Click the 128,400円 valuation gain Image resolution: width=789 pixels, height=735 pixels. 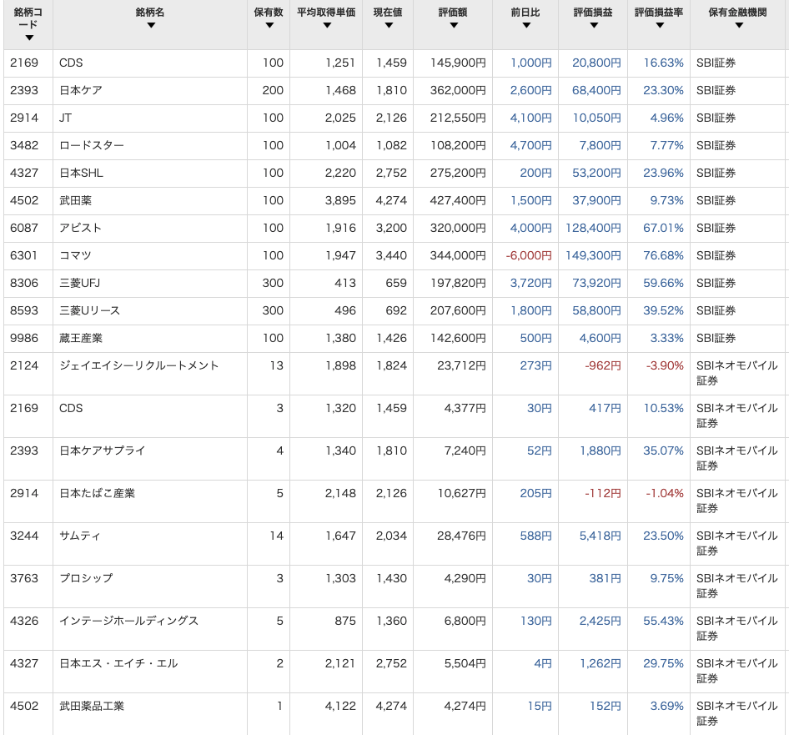click(x=593, y=228)
